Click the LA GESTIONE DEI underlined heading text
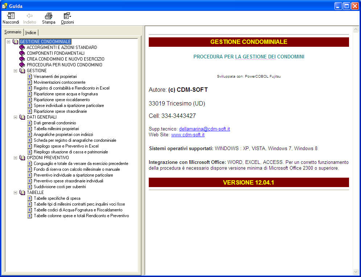Viewport: 361px width, 277px height. [255, 57]
